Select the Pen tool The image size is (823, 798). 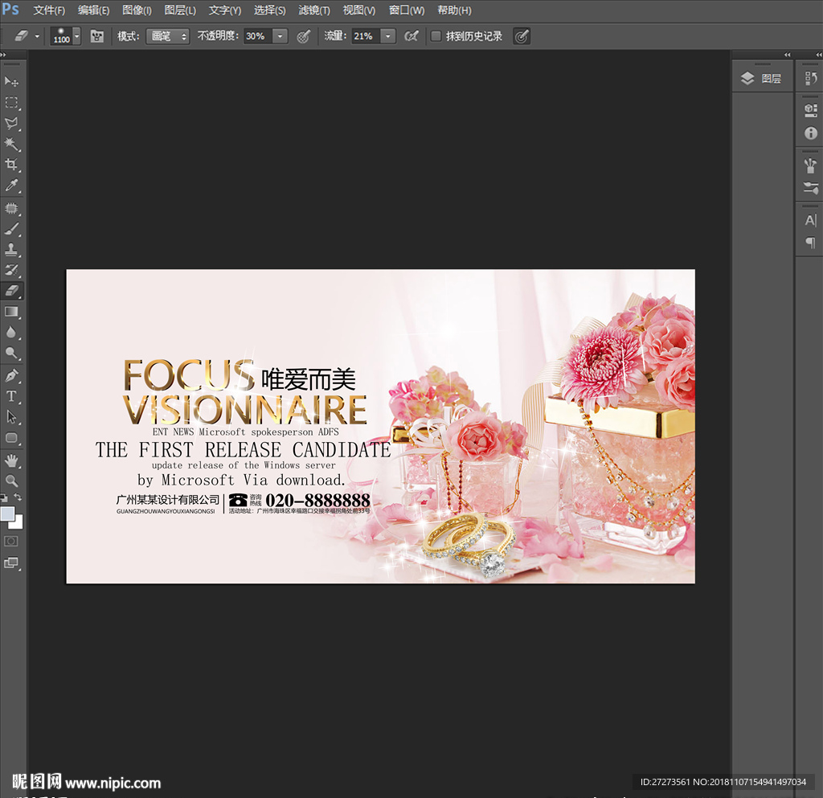click(x=12, y=375)
